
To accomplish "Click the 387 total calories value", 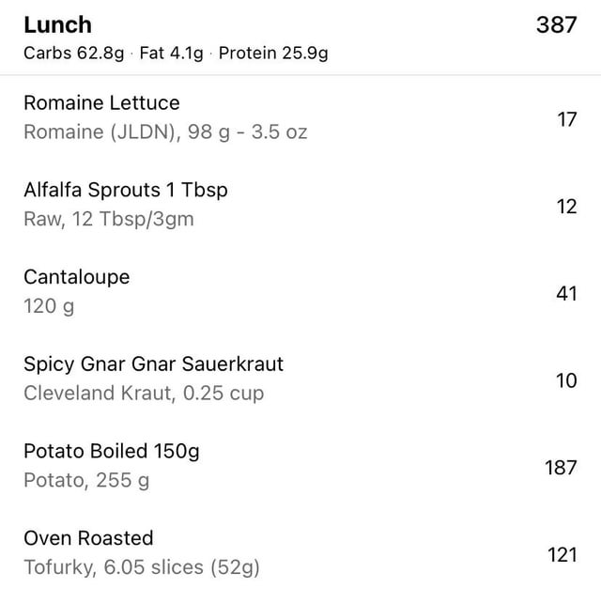I will click(556, 25).
